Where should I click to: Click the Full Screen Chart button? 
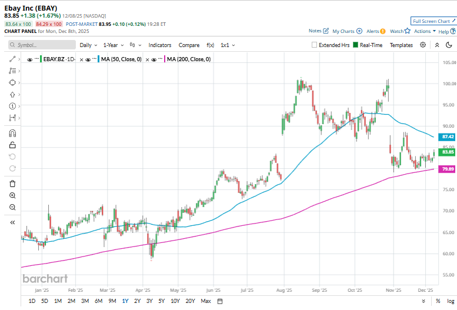click(x=433, y=21)
